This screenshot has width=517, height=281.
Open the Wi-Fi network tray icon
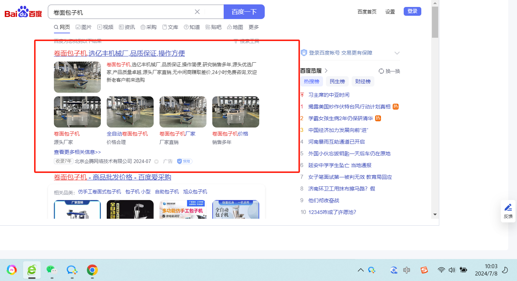point(441,270)
